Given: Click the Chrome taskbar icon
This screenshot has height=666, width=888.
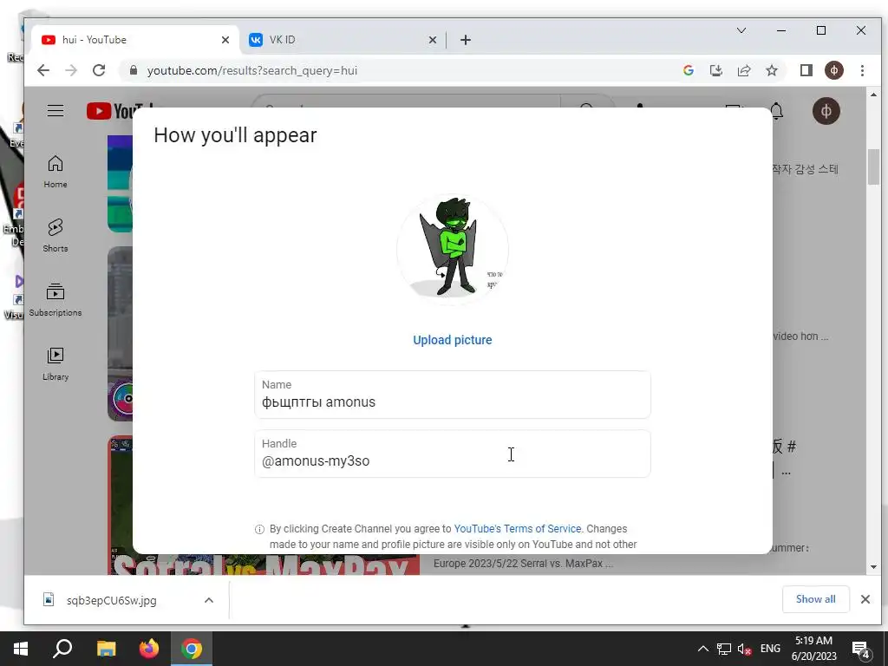Looking at the screenshot, I should coord(192,649).
